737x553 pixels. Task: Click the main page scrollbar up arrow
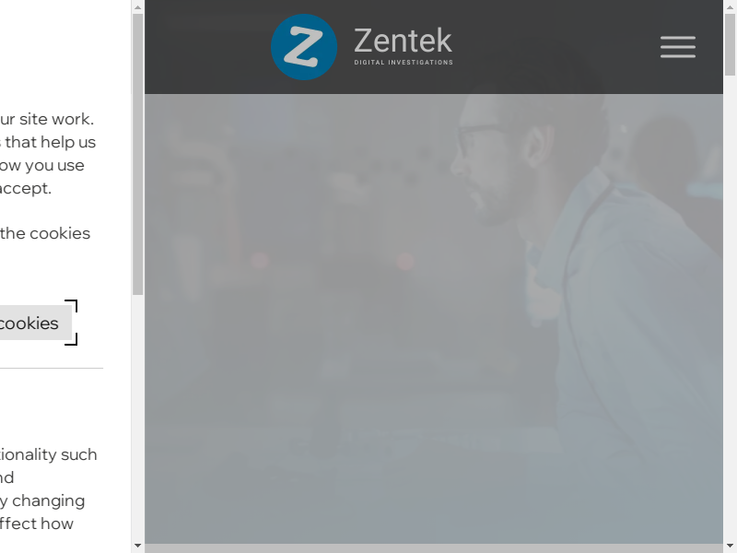730,7
